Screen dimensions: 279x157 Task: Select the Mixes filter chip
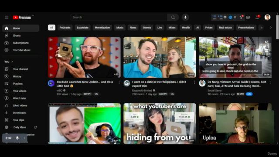(x=172, y=27)
